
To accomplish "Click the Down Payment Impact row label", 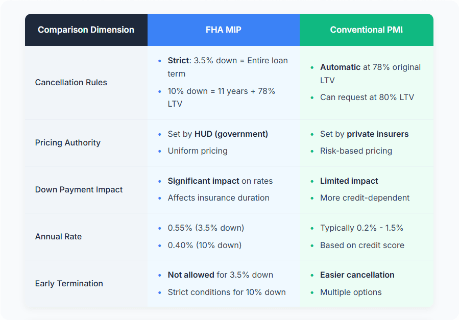I will (x=79, y=189).
